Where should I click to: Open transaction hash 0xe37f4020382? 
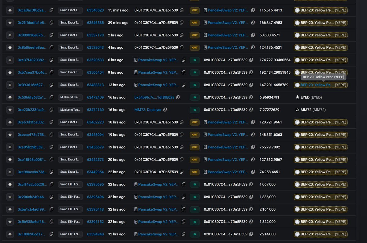[32, 60]
